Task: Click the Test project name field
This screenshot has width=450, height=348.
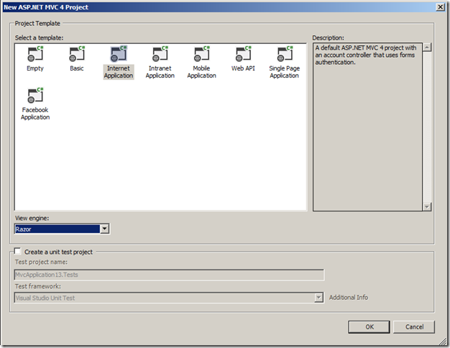Action: [x=169, y=275]
